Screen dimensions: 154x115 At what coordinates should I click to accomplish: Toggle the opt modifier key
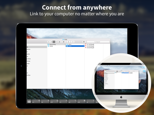[73, 101]
